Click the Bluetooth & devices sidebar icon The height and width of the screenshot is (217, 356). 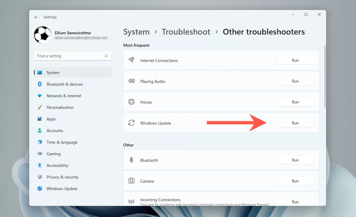tap(40, 84)
